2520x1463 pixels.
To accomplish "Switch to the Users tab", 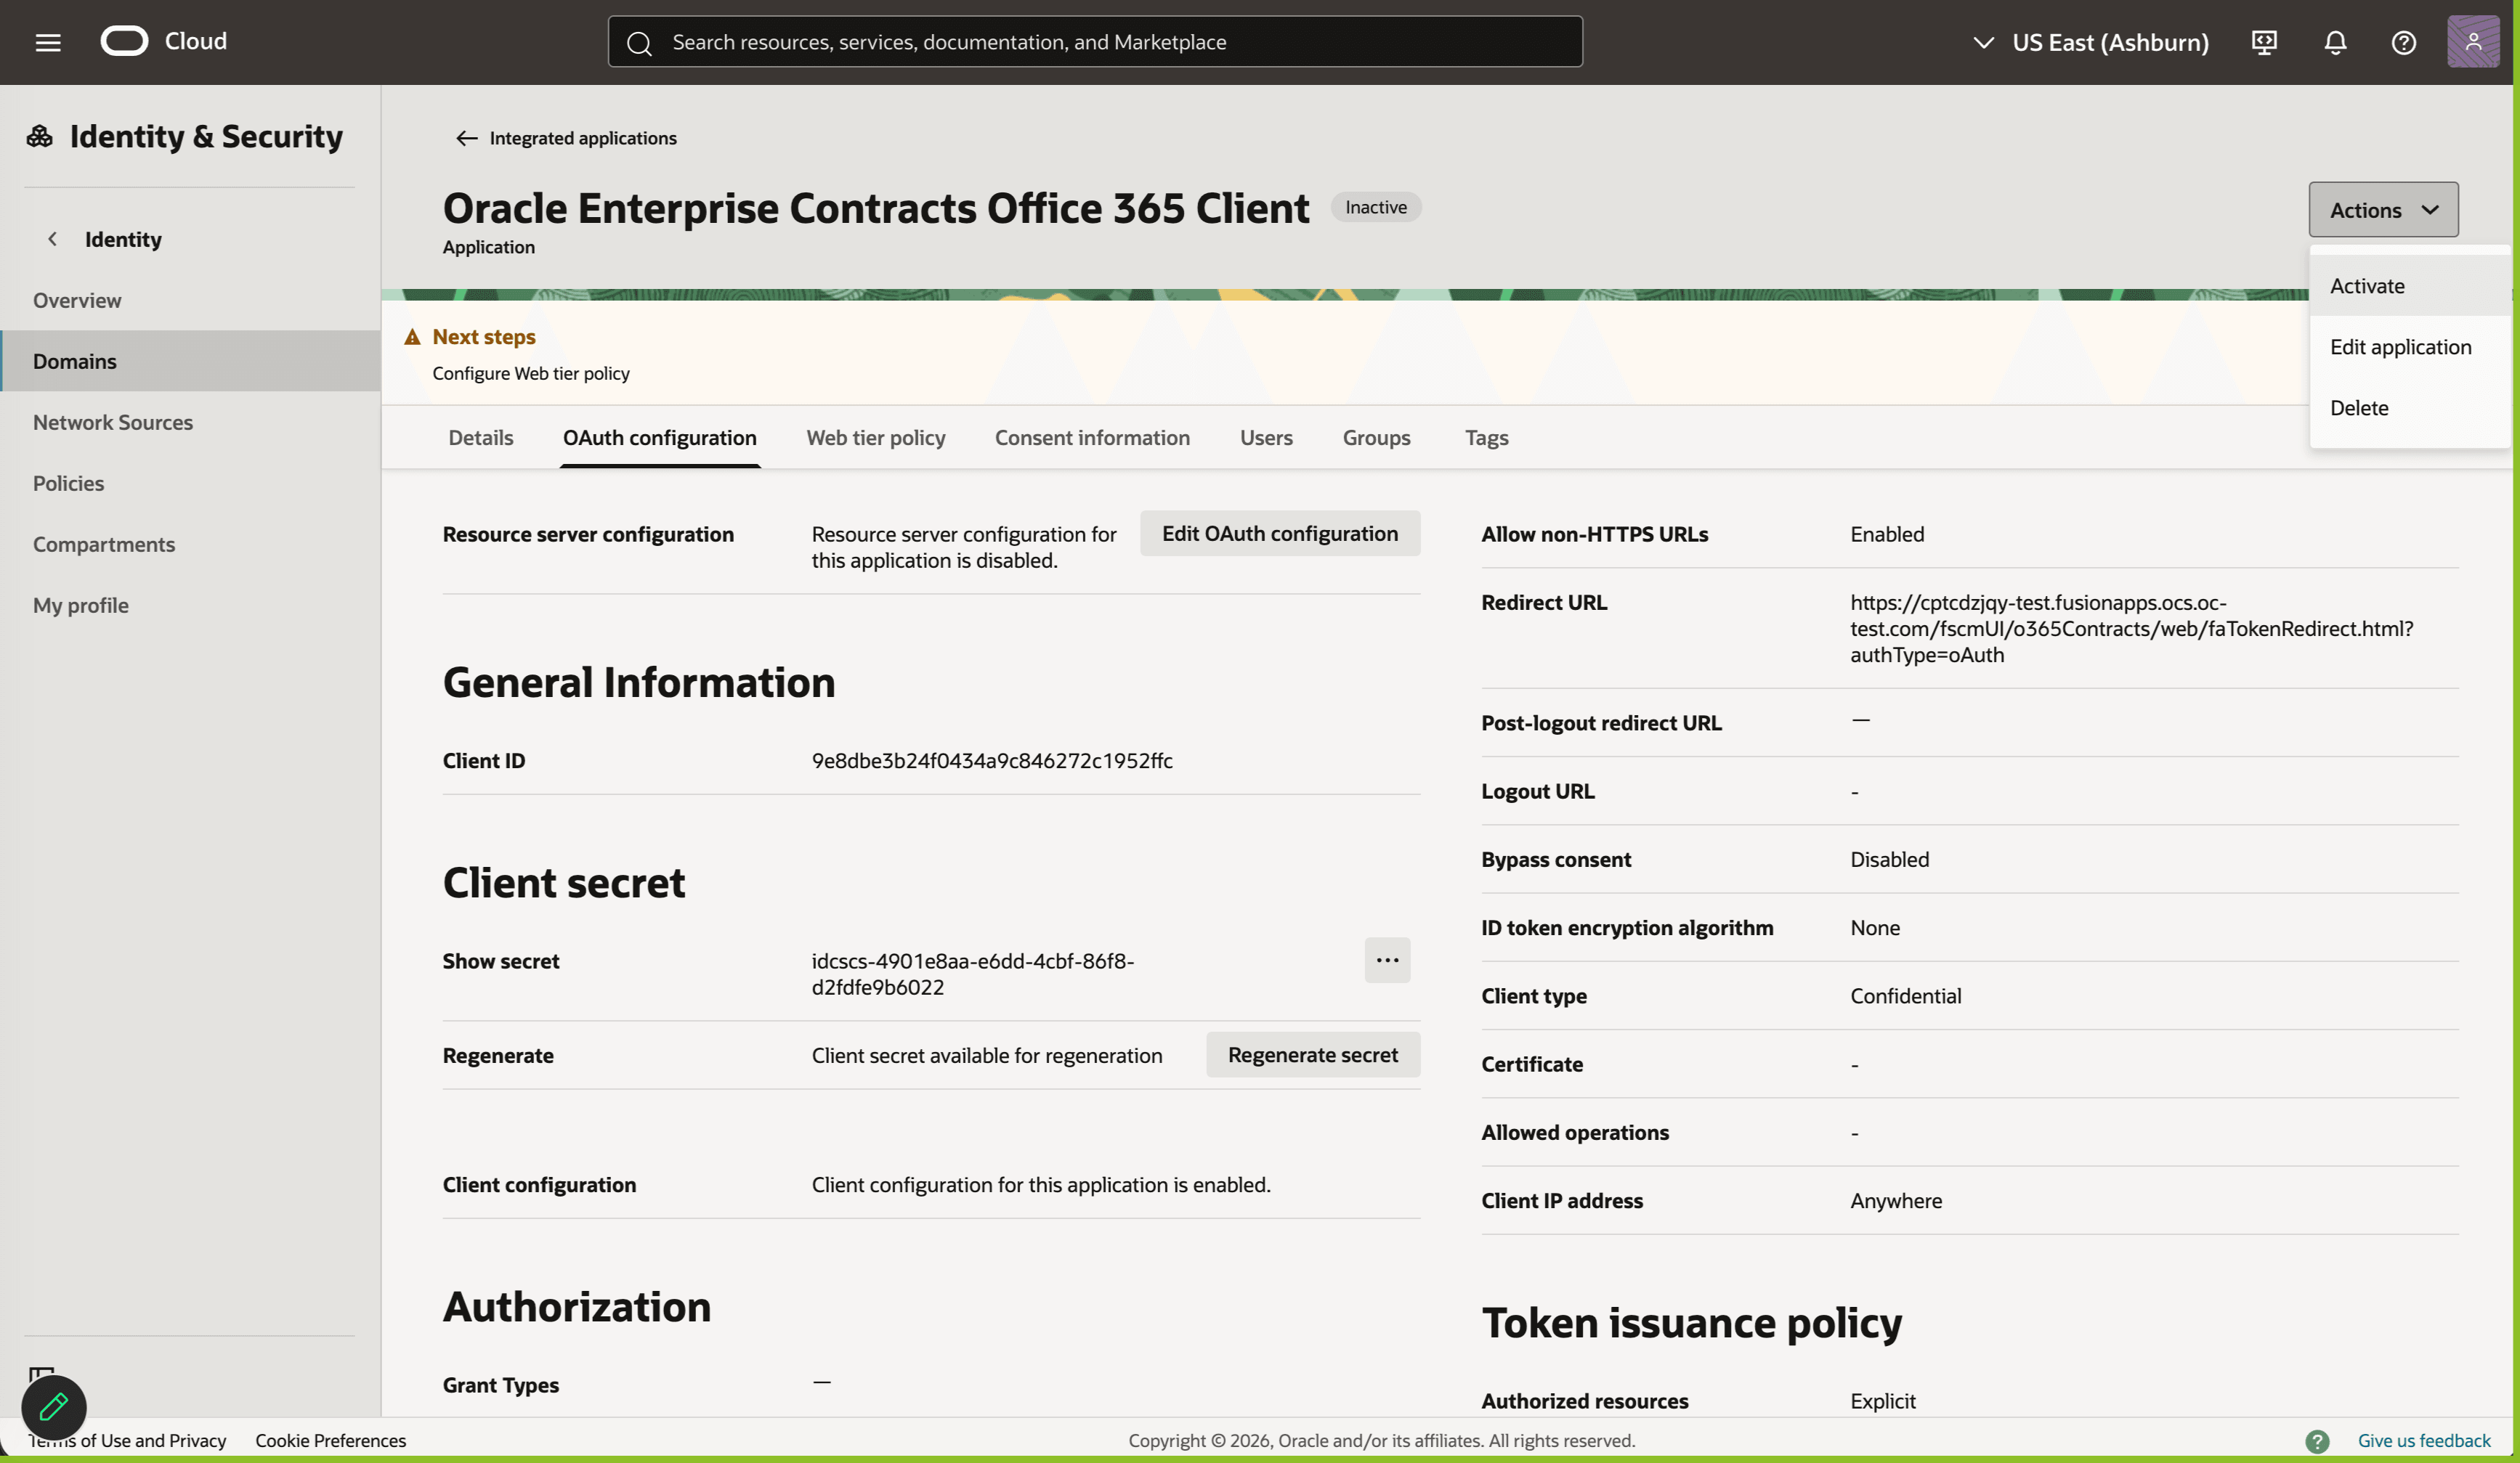I will tap(1266, 436).
